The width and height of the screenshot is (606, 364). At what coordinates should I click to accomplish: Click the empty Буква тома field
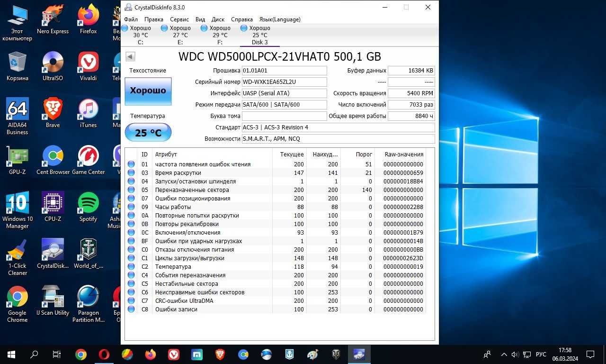click(284, 116)
